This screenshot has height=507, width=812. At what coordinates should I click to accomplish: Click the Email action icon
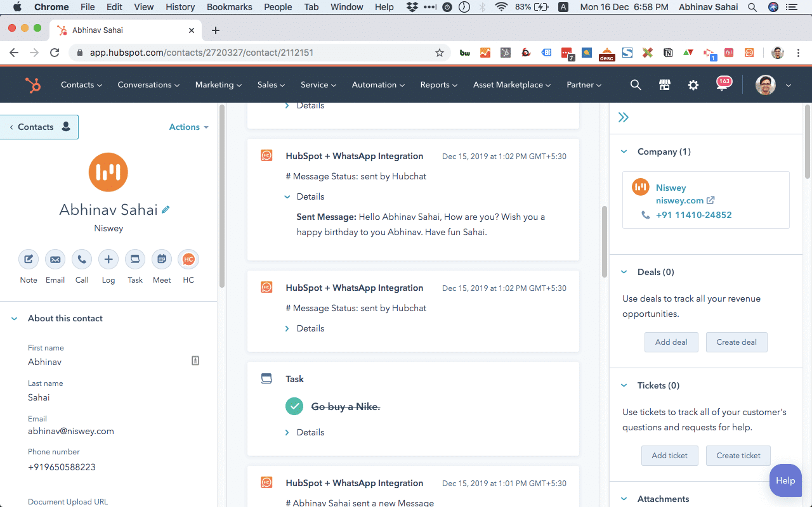(x=55, y=259)
